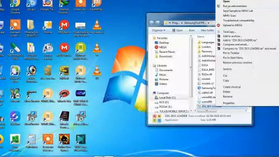
Task: Choose Delete from context menu
Action: click(227, 92)
